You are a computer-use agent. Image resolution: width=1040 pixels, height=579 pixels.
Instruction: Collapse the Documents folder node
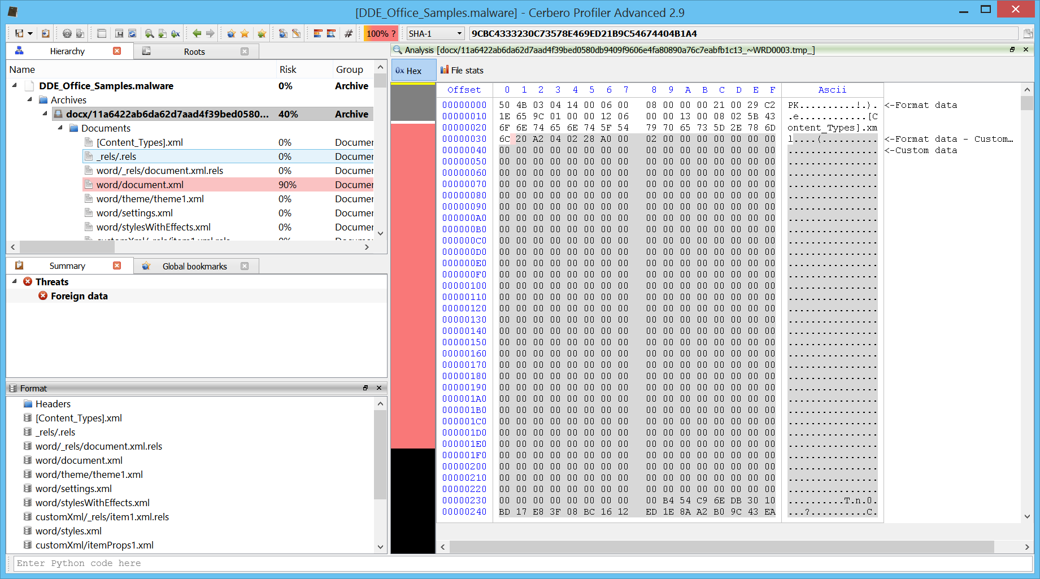coord(60,128)
